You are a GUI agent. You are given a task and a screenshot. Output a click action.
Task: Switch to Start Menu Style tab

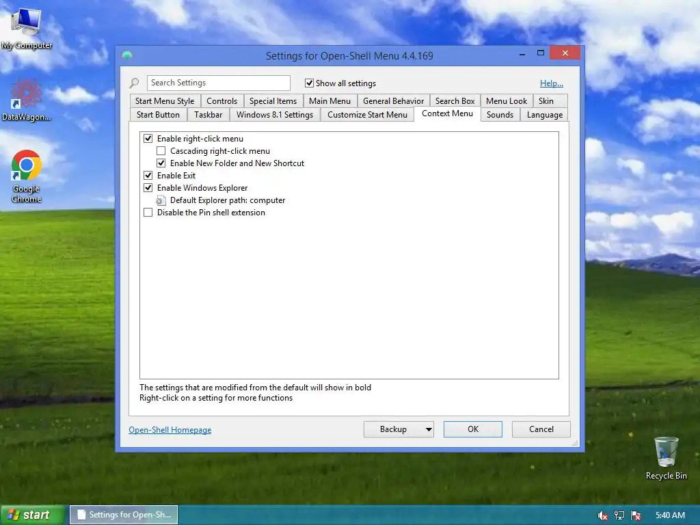coord(165,101)
